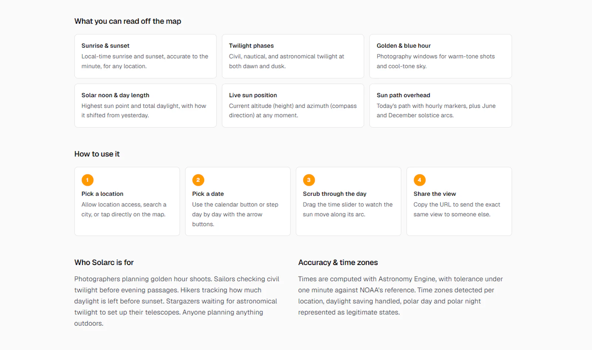Click the 'Copy the URL' description text
This screenshot has width=592, height=350.
coord(457,210)
